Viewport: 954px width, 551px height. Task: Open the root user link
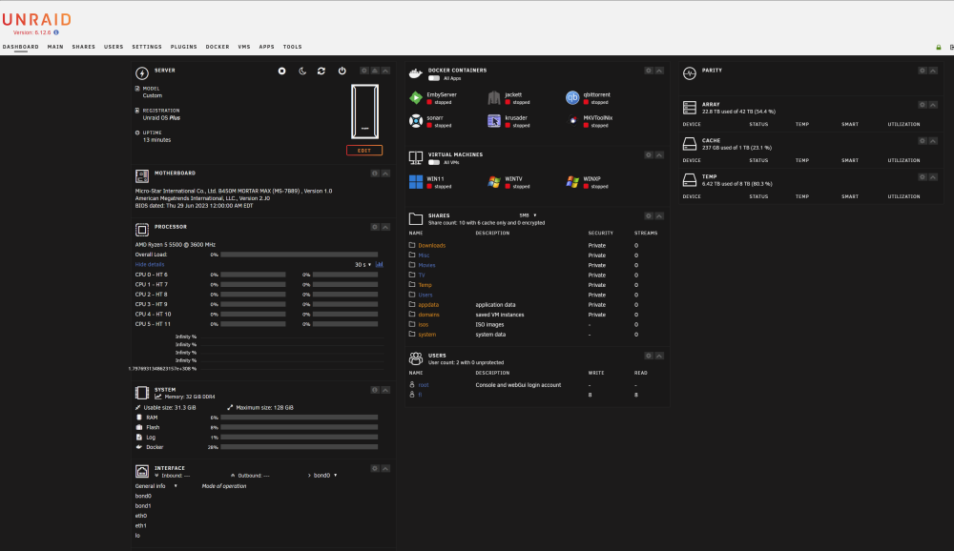pos(424,385)
